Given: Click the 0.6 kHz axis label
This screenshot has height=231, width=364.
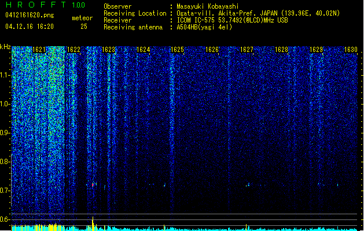Looking at the screenshot, I should pos(5,219).
